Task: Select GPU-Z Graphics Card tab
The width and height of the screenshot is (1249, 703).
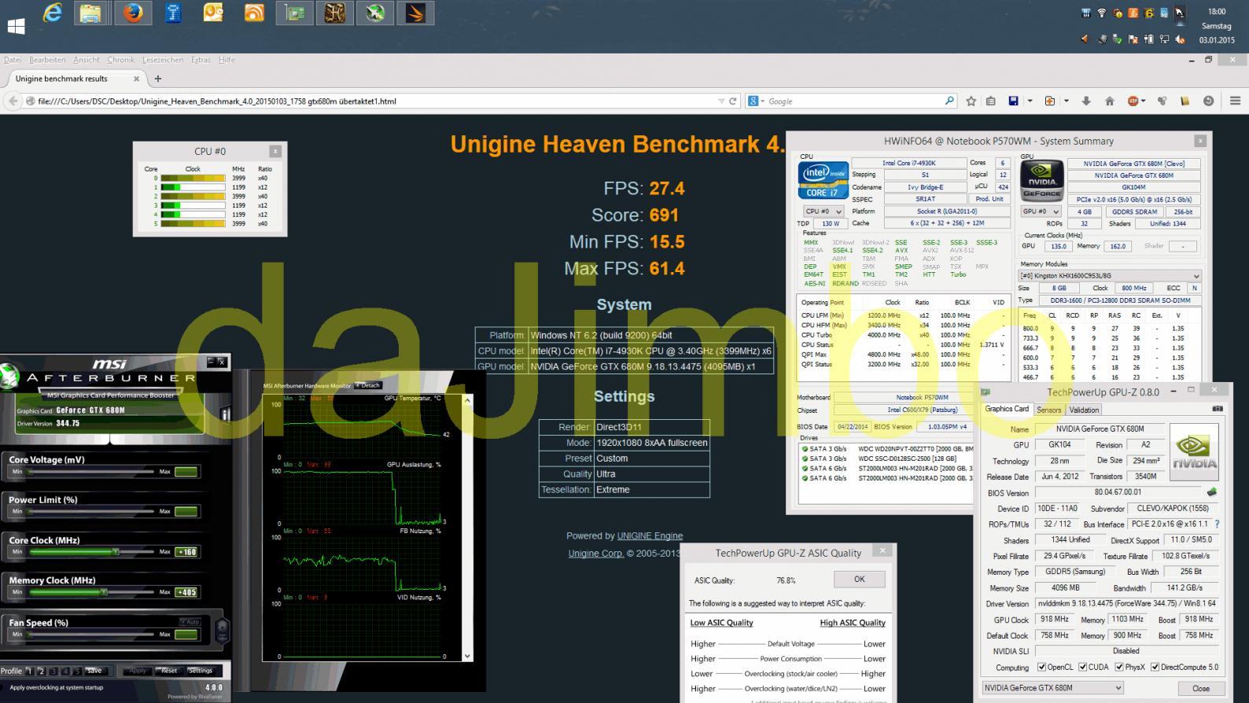Action: pyautogui.click(x=1007, y=409)
